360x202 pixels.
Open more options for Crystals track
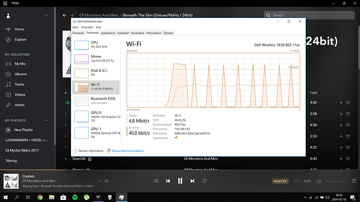99,181
